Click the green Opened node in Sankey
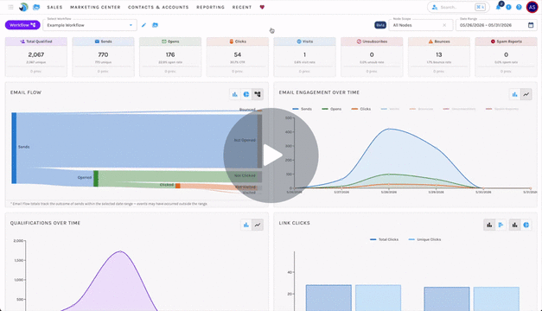The height and width of the screenshot is (311, 542). point(96,178)
